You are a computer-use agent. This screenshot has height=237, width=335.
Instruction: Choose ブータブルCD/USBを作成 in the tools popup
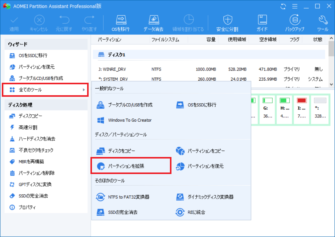pos(125,105)
